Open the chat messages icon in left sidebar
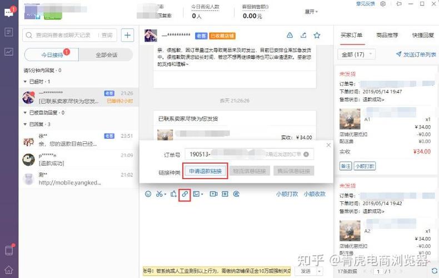Viewport: 439px width, 278px height. 9,12
